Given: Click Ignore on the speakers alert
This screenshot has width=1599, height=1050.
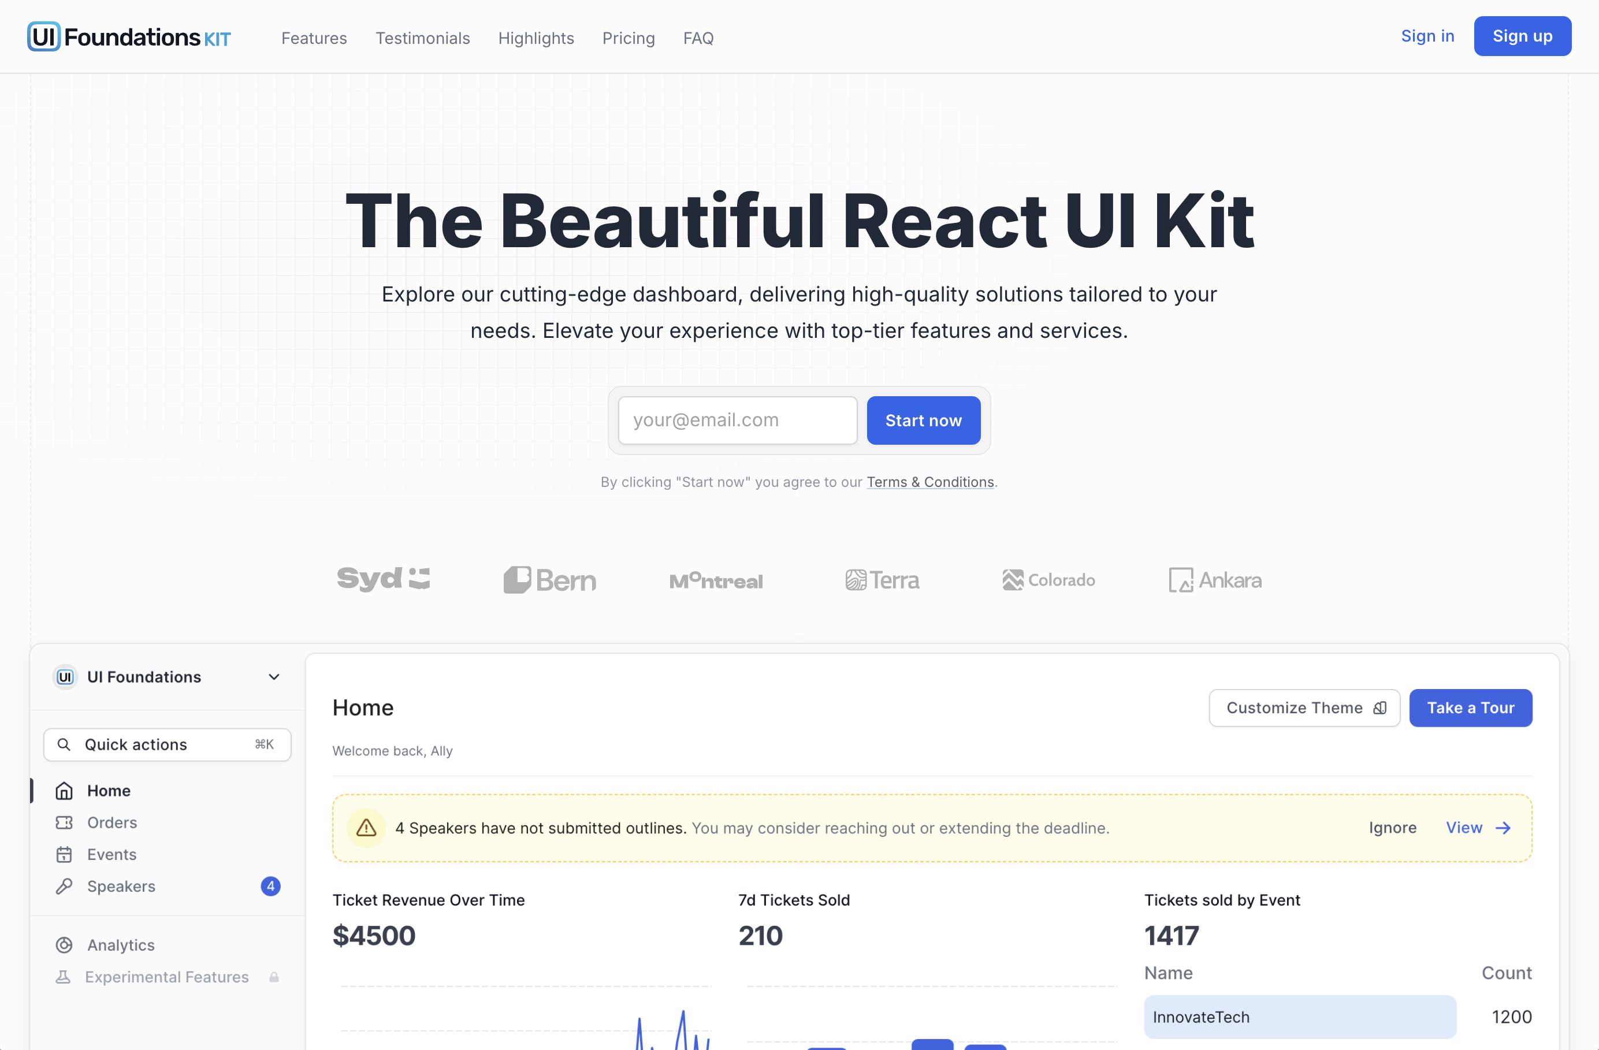Looking at the screenshot, I should 1392,828.
